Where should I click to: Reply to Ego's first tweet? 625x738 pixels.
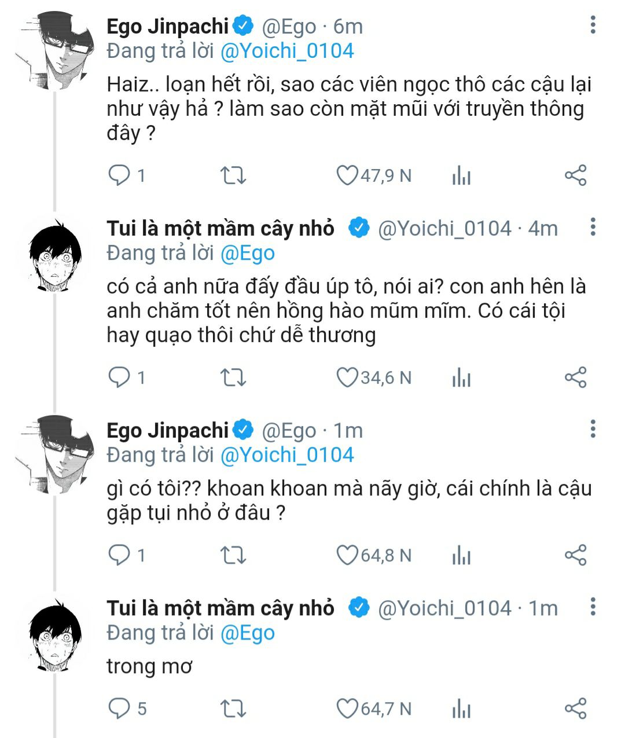point(119,175)
